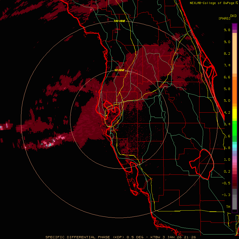Viewport: 239px width, 239px height.
Task: Click the 0.2 color scale value
Action: 227,172
